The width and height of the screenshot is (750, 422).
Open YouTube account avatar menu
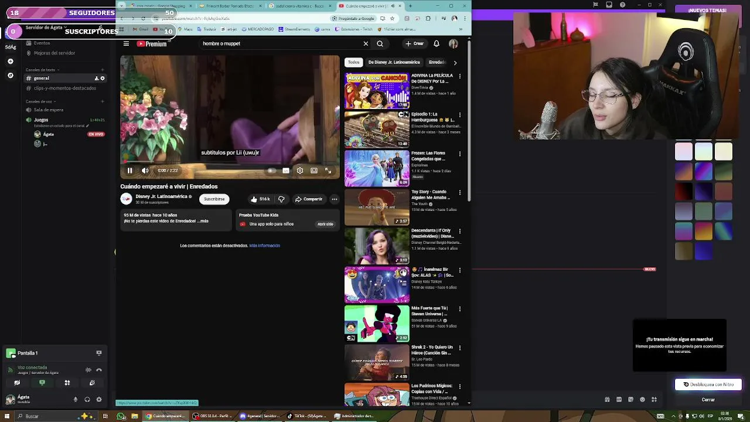[x=453, y=43]
